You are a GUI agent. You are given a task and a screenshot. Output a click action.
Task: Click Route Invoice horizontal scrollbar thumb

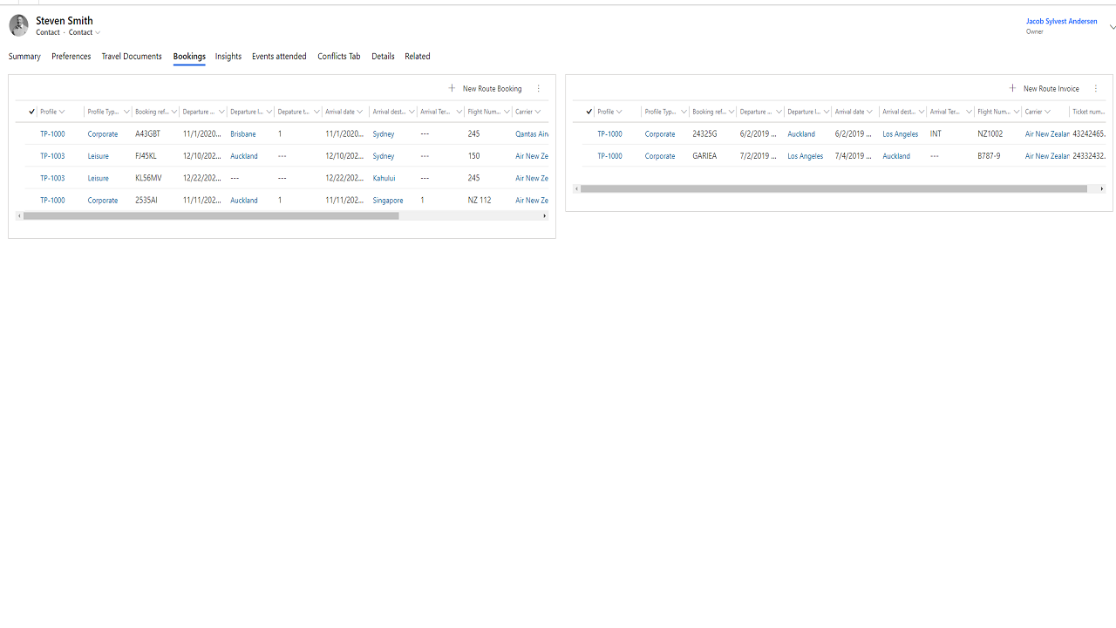834,188
